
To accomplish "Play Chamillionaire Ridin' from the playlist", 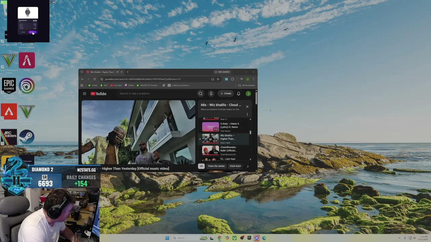I will [224, 151].
